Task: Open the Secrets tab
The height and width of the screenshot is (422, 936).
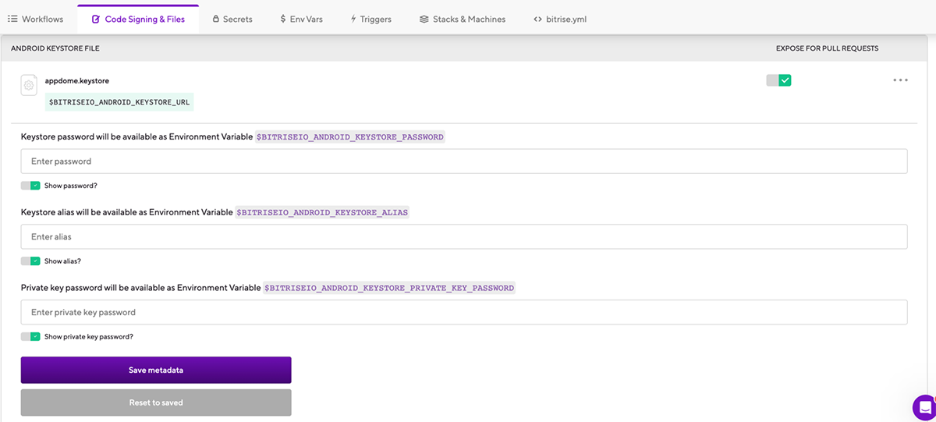Action: coord(232,19)
